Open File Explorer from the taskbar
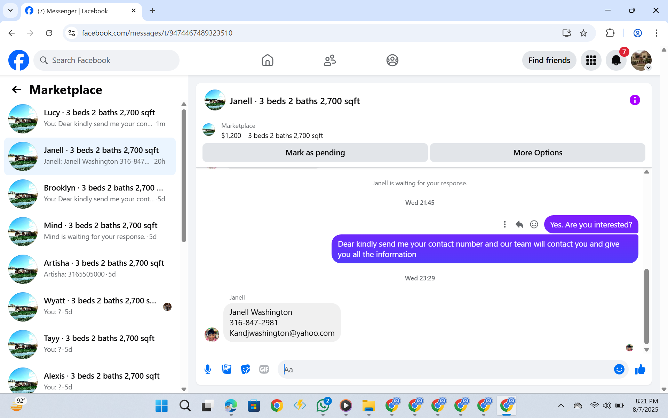 [368, 405]
